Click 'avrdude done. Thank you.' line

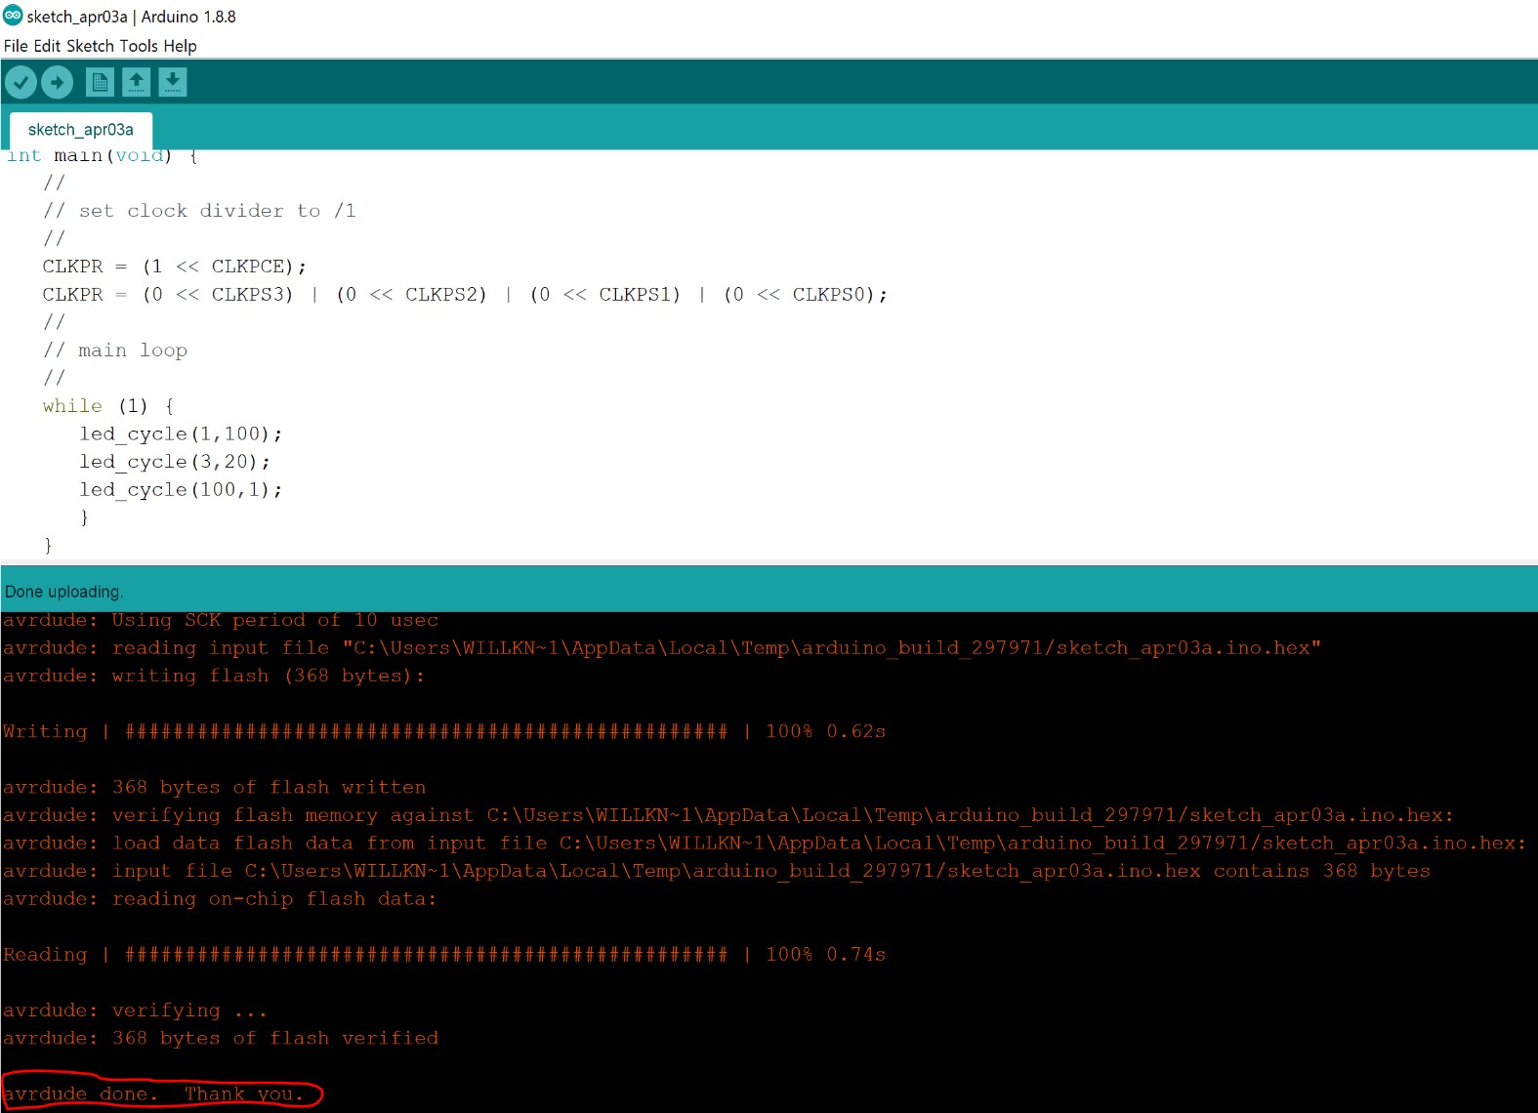tap(153, 1094)
